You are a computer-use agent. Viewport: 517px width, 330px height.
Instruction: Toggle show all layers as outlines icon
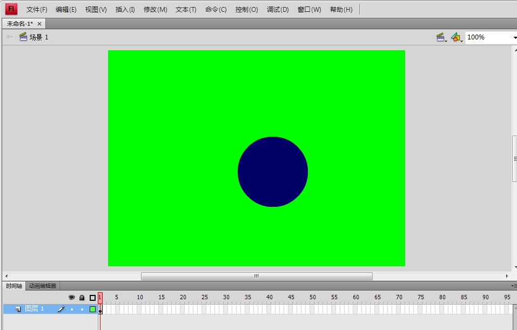point(93,298)
